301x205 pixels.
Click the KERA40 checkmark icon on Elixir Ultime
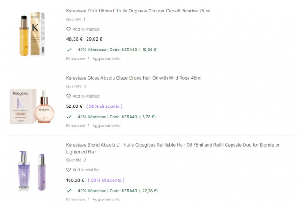69,50
